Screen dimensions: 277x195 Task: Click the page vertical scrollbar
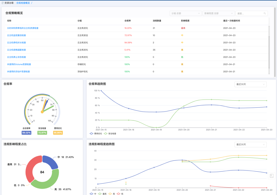[275, 42]
